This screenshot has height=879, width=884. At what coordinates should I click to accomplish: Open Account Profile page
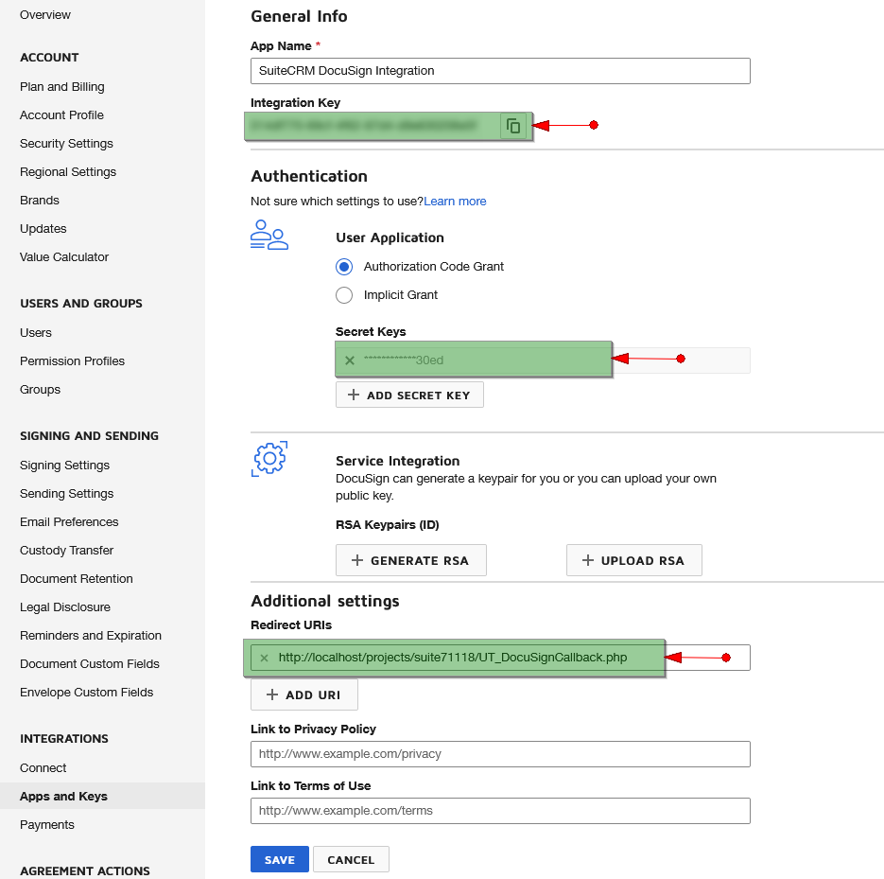pyautogui.click(x=62, y=115)
